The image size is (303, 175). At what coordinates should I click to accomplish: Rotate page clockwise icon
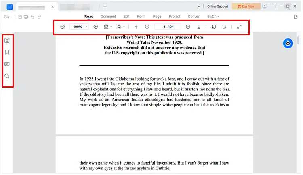[x=224, y=27]
